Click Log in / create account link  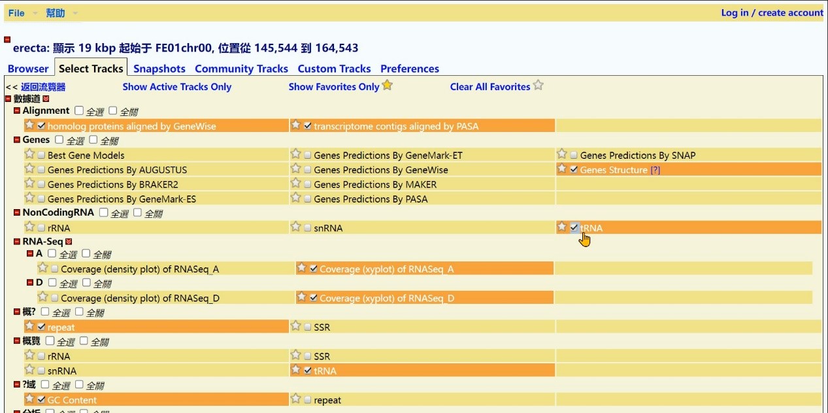(772, 13)
